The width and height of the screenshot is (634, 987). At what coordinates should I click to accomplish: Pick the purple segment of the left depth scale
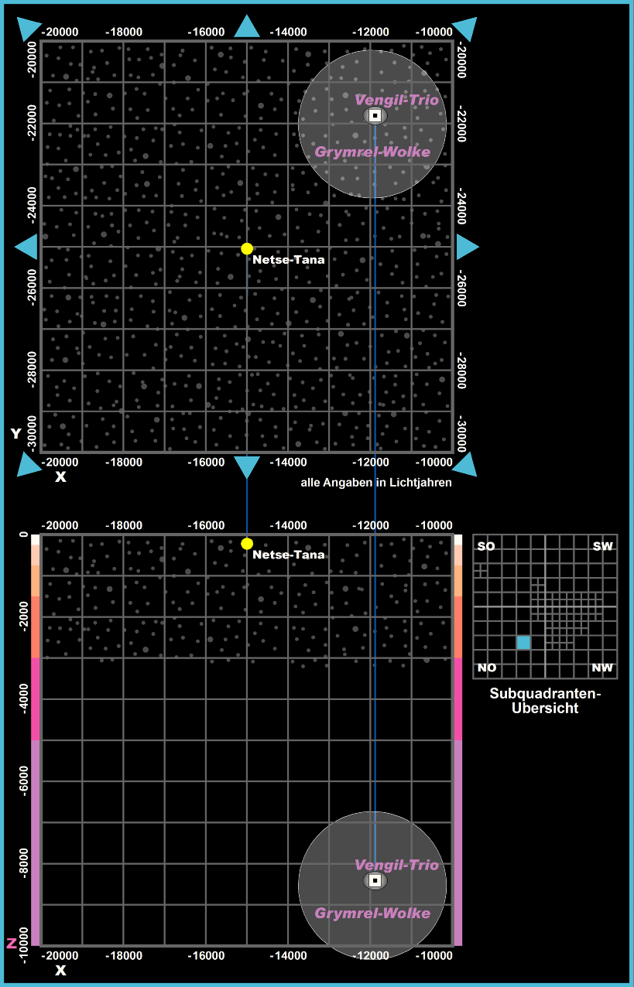coord(35,842)
